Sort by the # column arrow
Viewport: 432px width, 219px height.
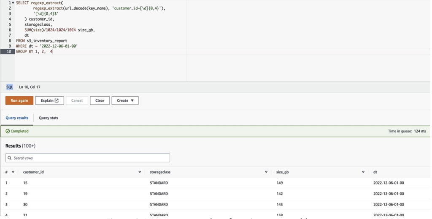pos(13,172)
